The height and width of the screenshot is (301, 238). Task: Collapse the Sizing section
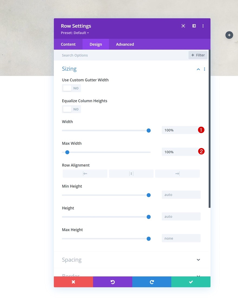(x=198, y=69)
